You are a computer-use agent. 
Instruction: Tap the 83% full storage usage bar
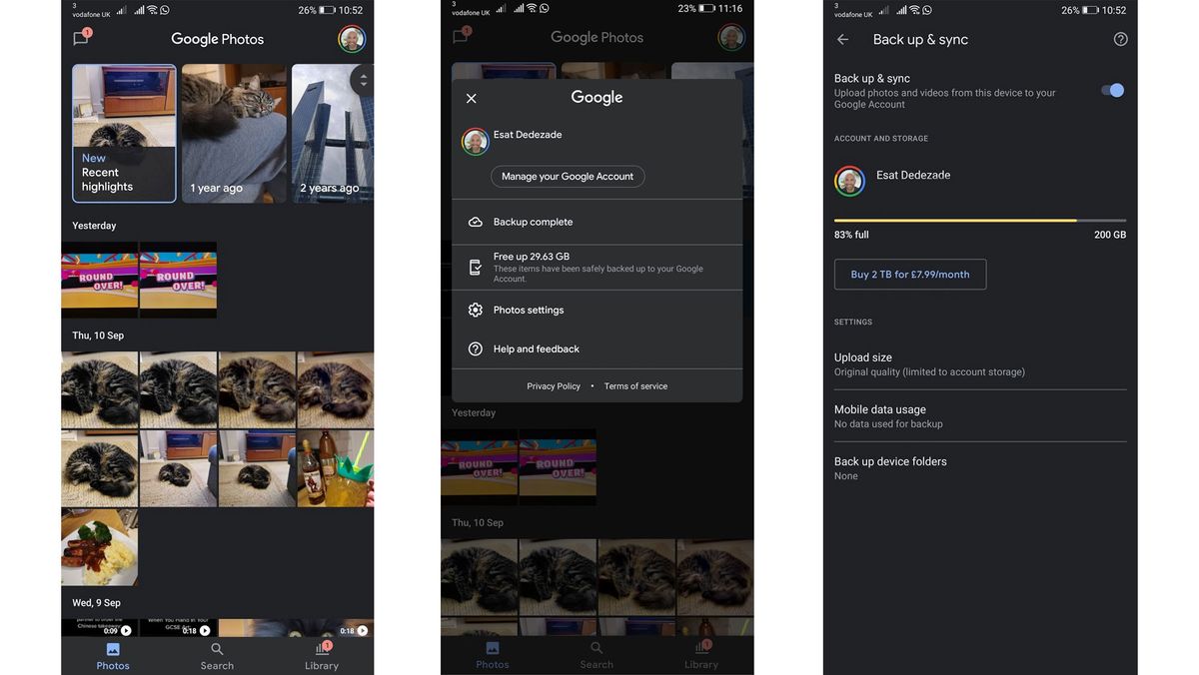(x=980, y=221)
